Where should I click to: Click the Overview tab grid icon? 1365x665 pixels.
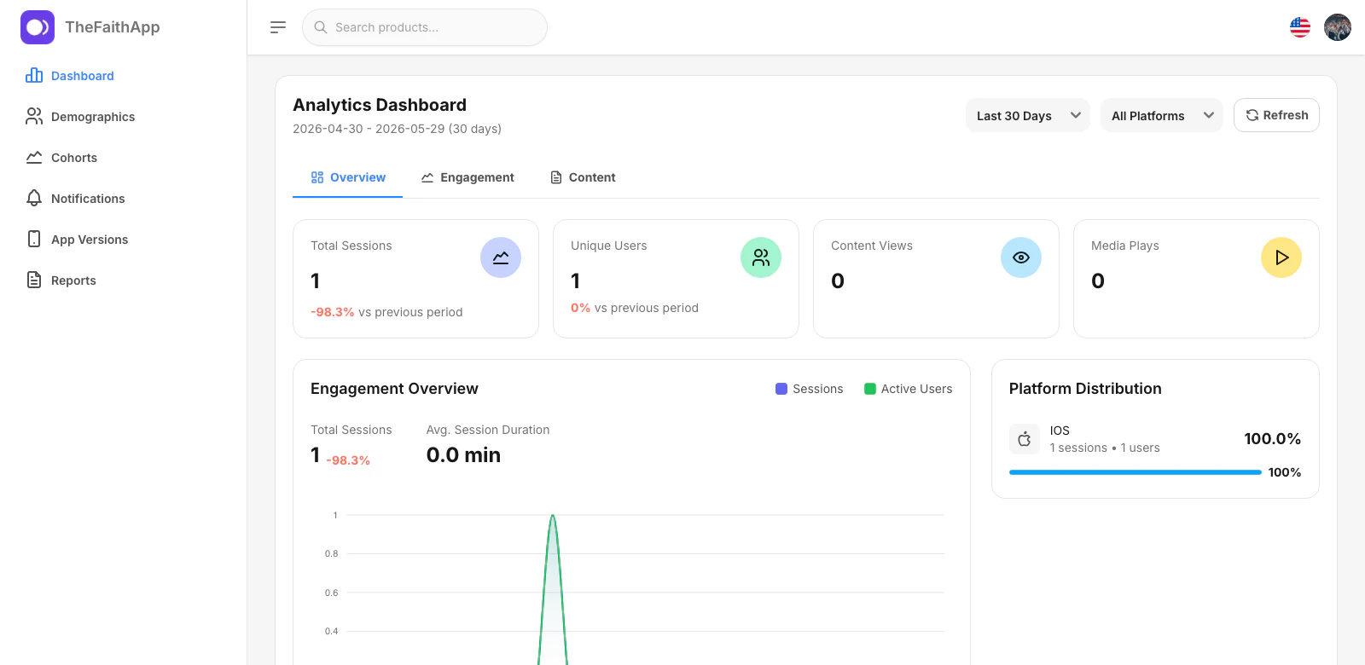[317, 177]
